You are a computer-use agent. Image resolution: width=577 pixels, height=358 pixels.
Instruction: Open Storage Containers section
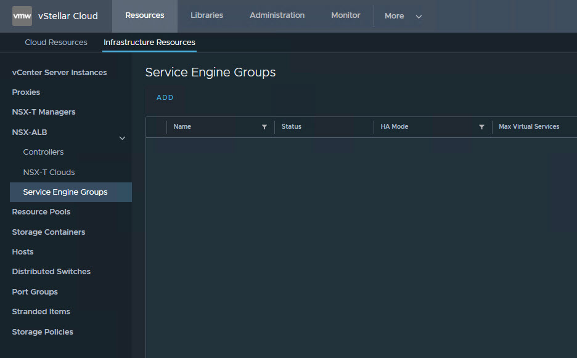click(x=49, y=232)
